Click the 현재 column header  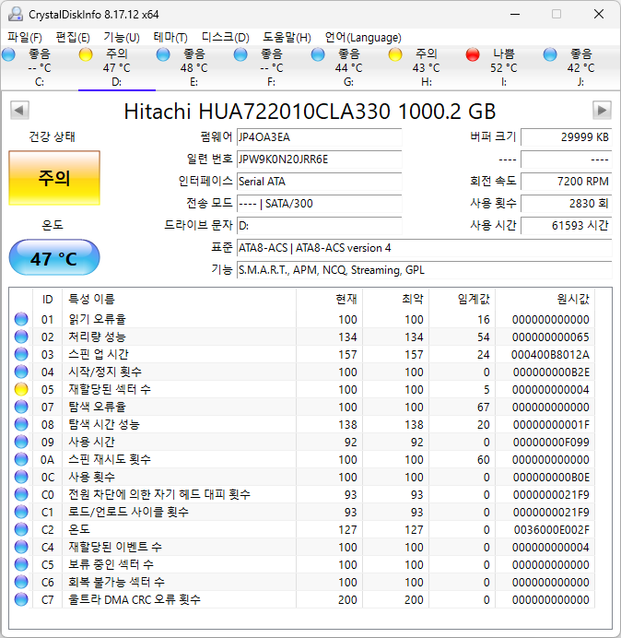[330, 299]
